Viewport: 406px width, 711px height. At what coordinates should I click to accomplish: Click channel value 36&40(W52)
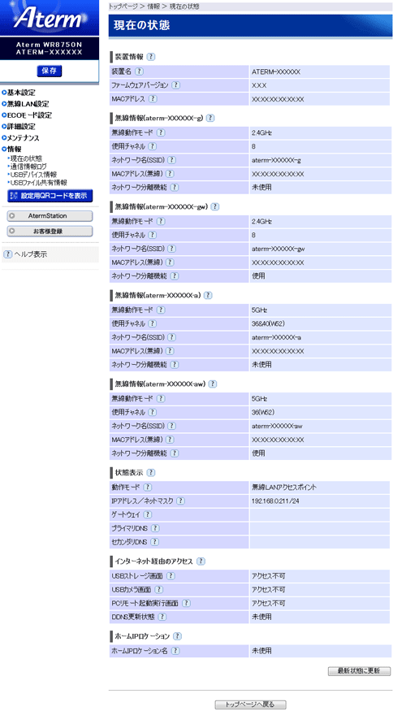(269, 323)
